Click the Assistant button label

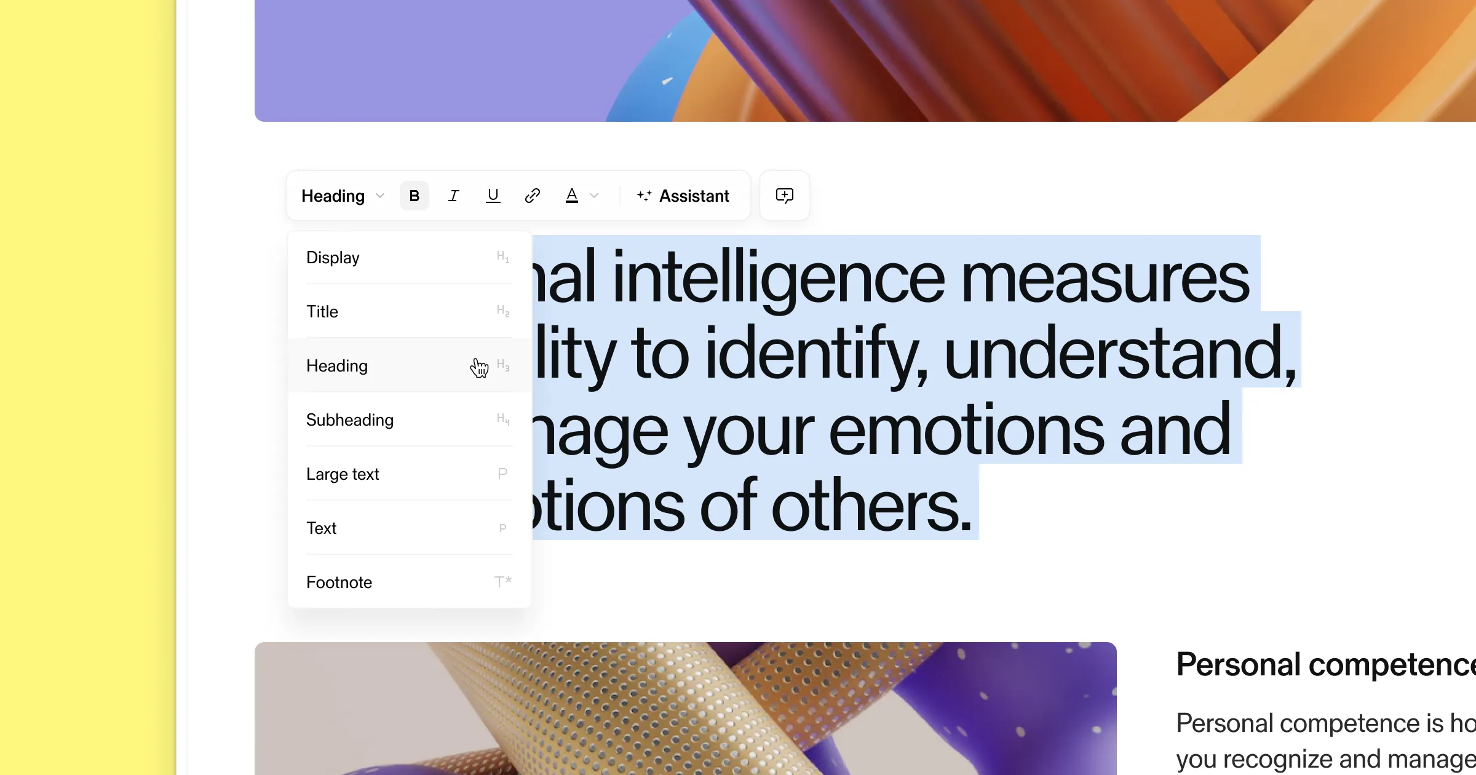pyautogui.click(x=694, y=196)
